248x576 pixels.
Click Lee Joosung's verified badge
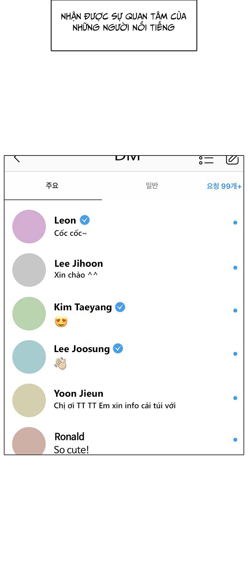click(118, 348)
